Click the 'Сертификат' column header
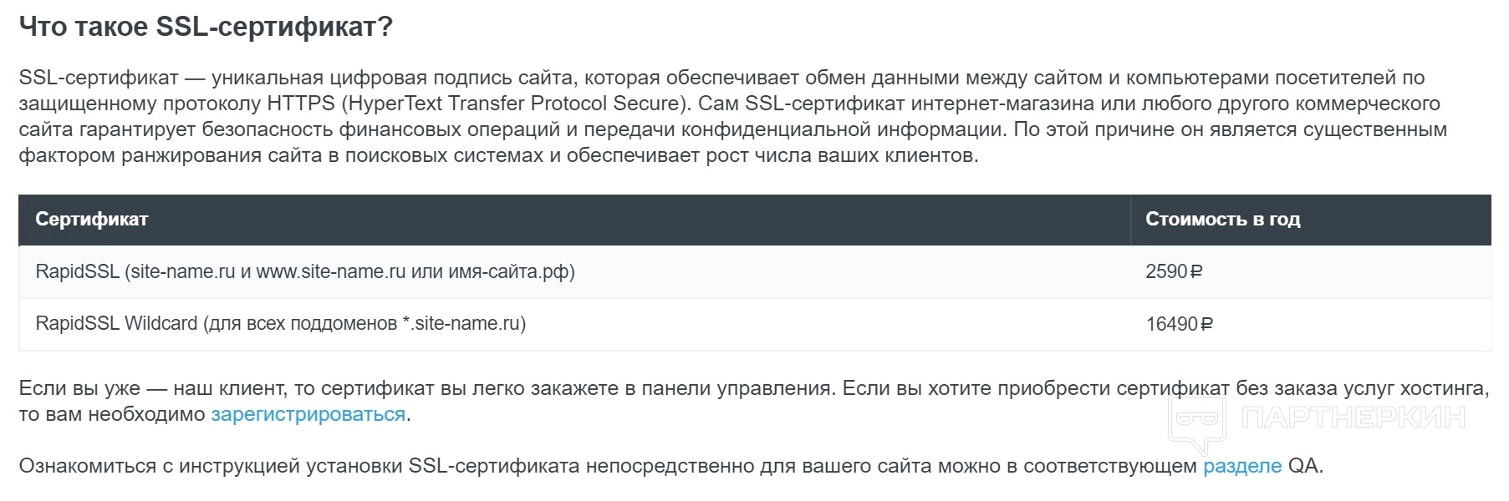The height and width of the screenshot is (501, 1509). click(92, 220)
